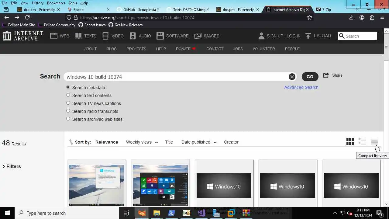Image resolution: width=389 pixels, height=219 pixels.
Task: Open the Audio section icon
Action: (133, 36)
